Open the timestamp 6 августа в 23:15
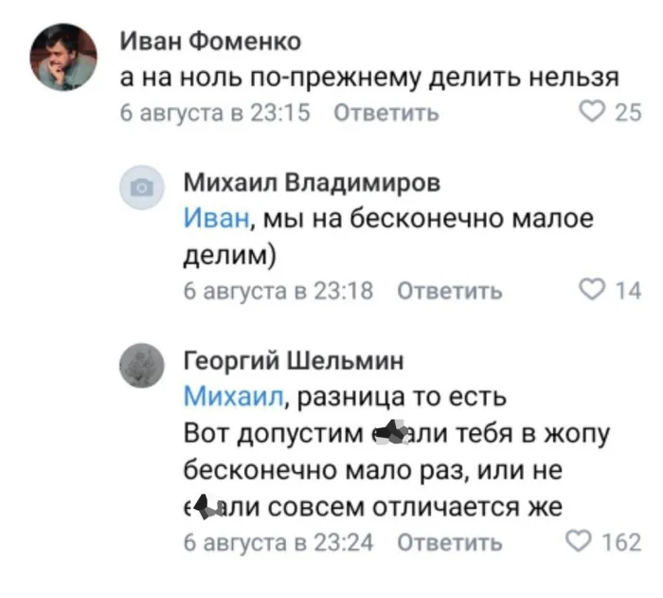Image resolution: width=663 pixels, height=598 pixels. (216, 113)
